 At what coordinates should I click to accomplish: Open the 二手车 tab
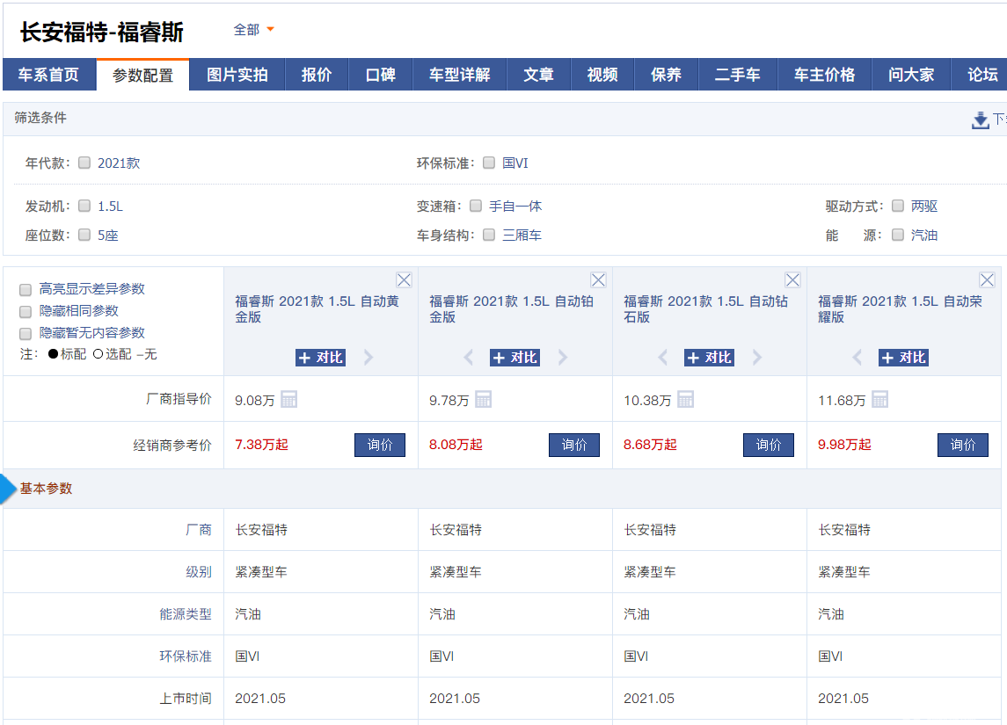[737, 75]
